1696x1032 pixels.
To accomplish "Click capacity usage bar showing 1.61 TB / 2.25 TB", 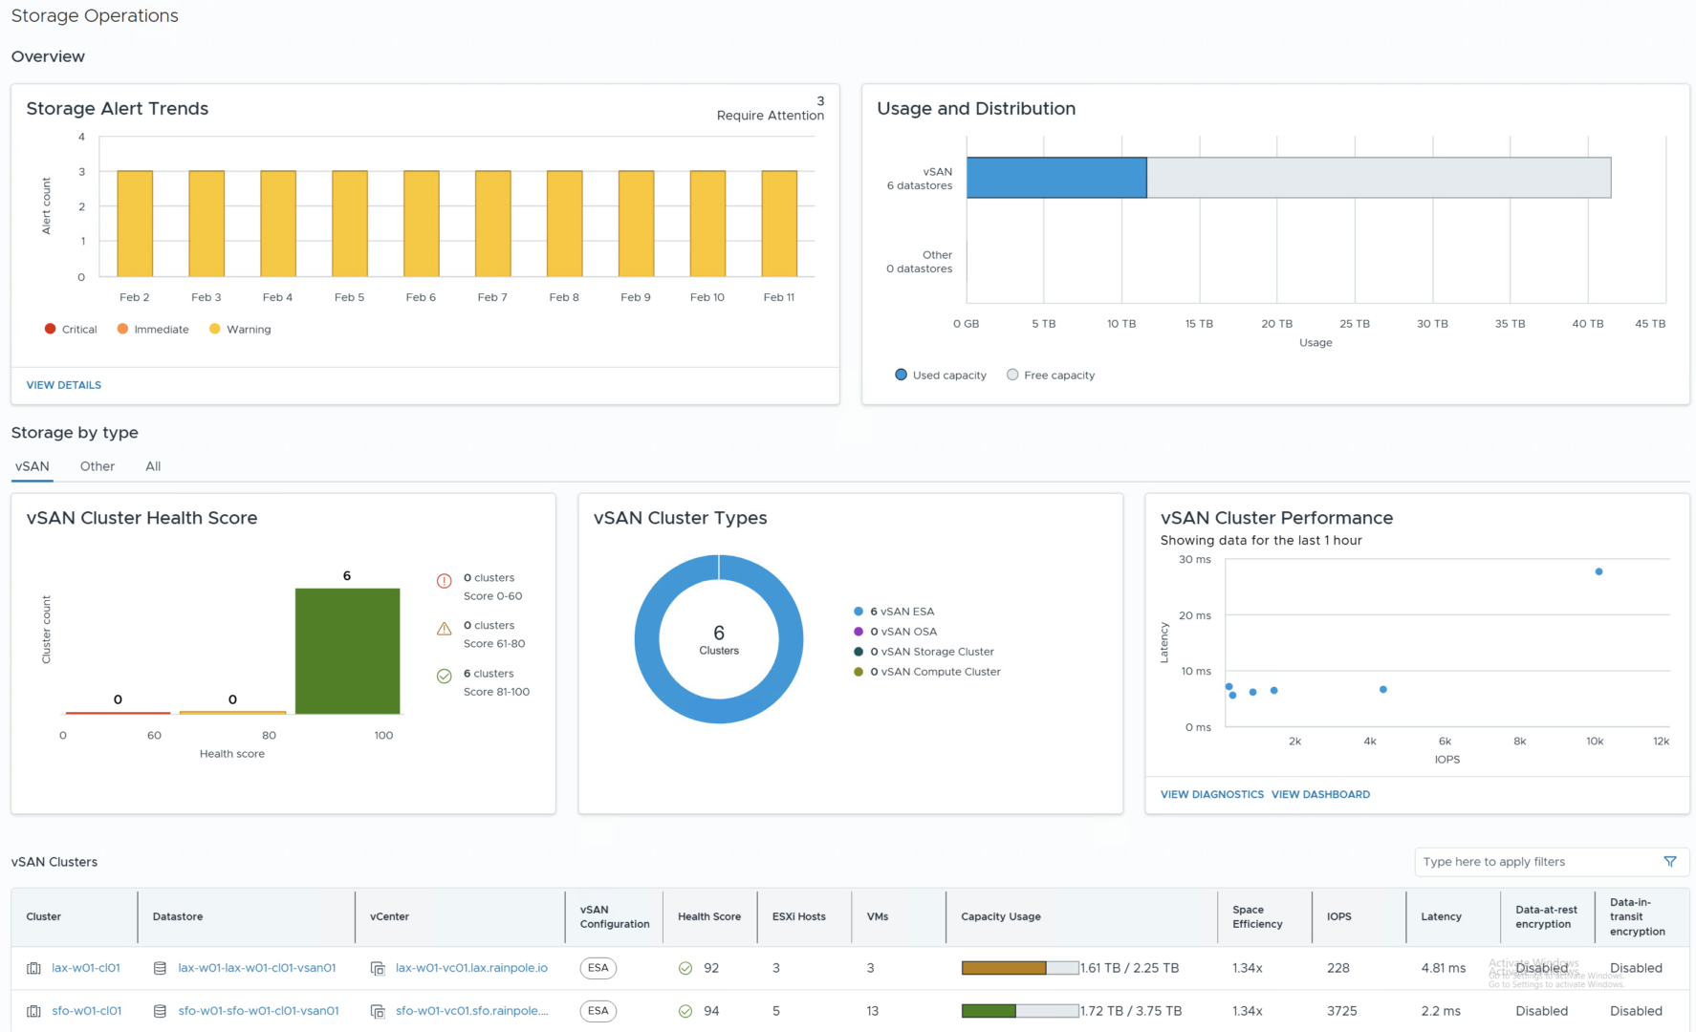I will 1020,968.
